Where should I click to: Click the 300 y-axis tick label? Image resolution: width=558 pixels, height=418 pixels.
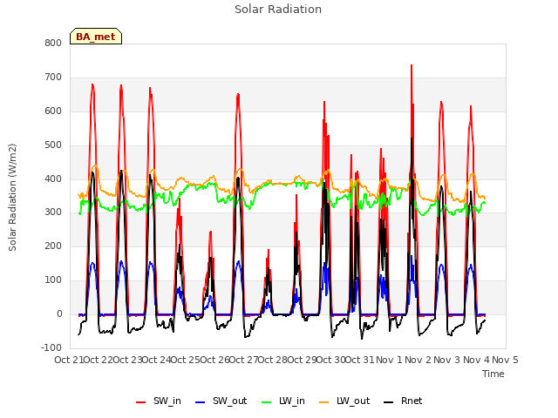53,212
